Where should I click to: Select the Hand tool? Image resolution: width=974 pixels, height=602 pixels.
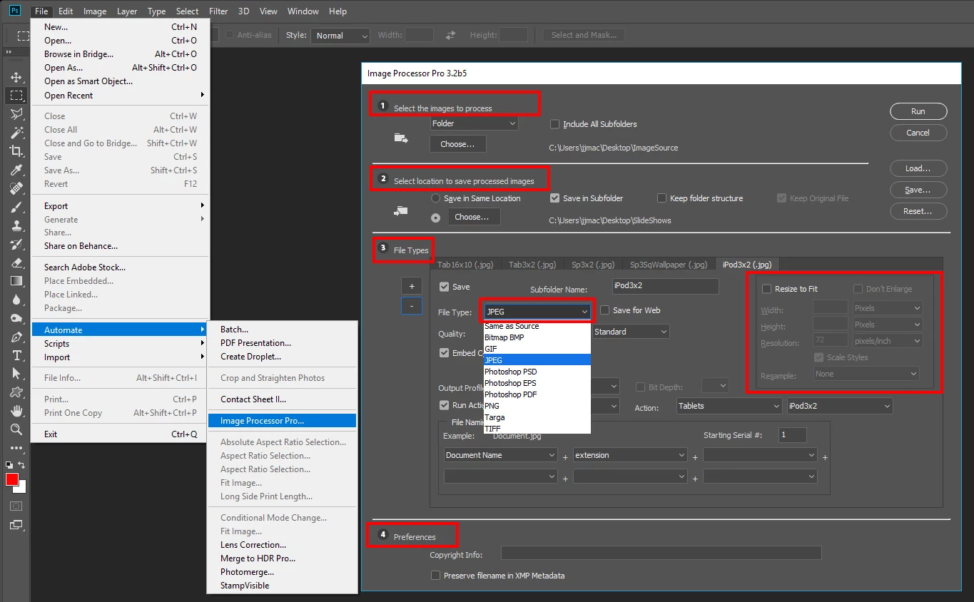[16, 411]
